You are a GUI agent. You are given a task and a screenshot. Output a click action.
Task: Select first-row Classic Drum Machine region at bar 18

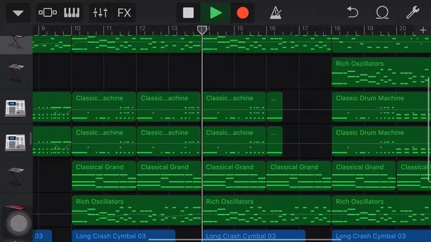tap(381, 107)
